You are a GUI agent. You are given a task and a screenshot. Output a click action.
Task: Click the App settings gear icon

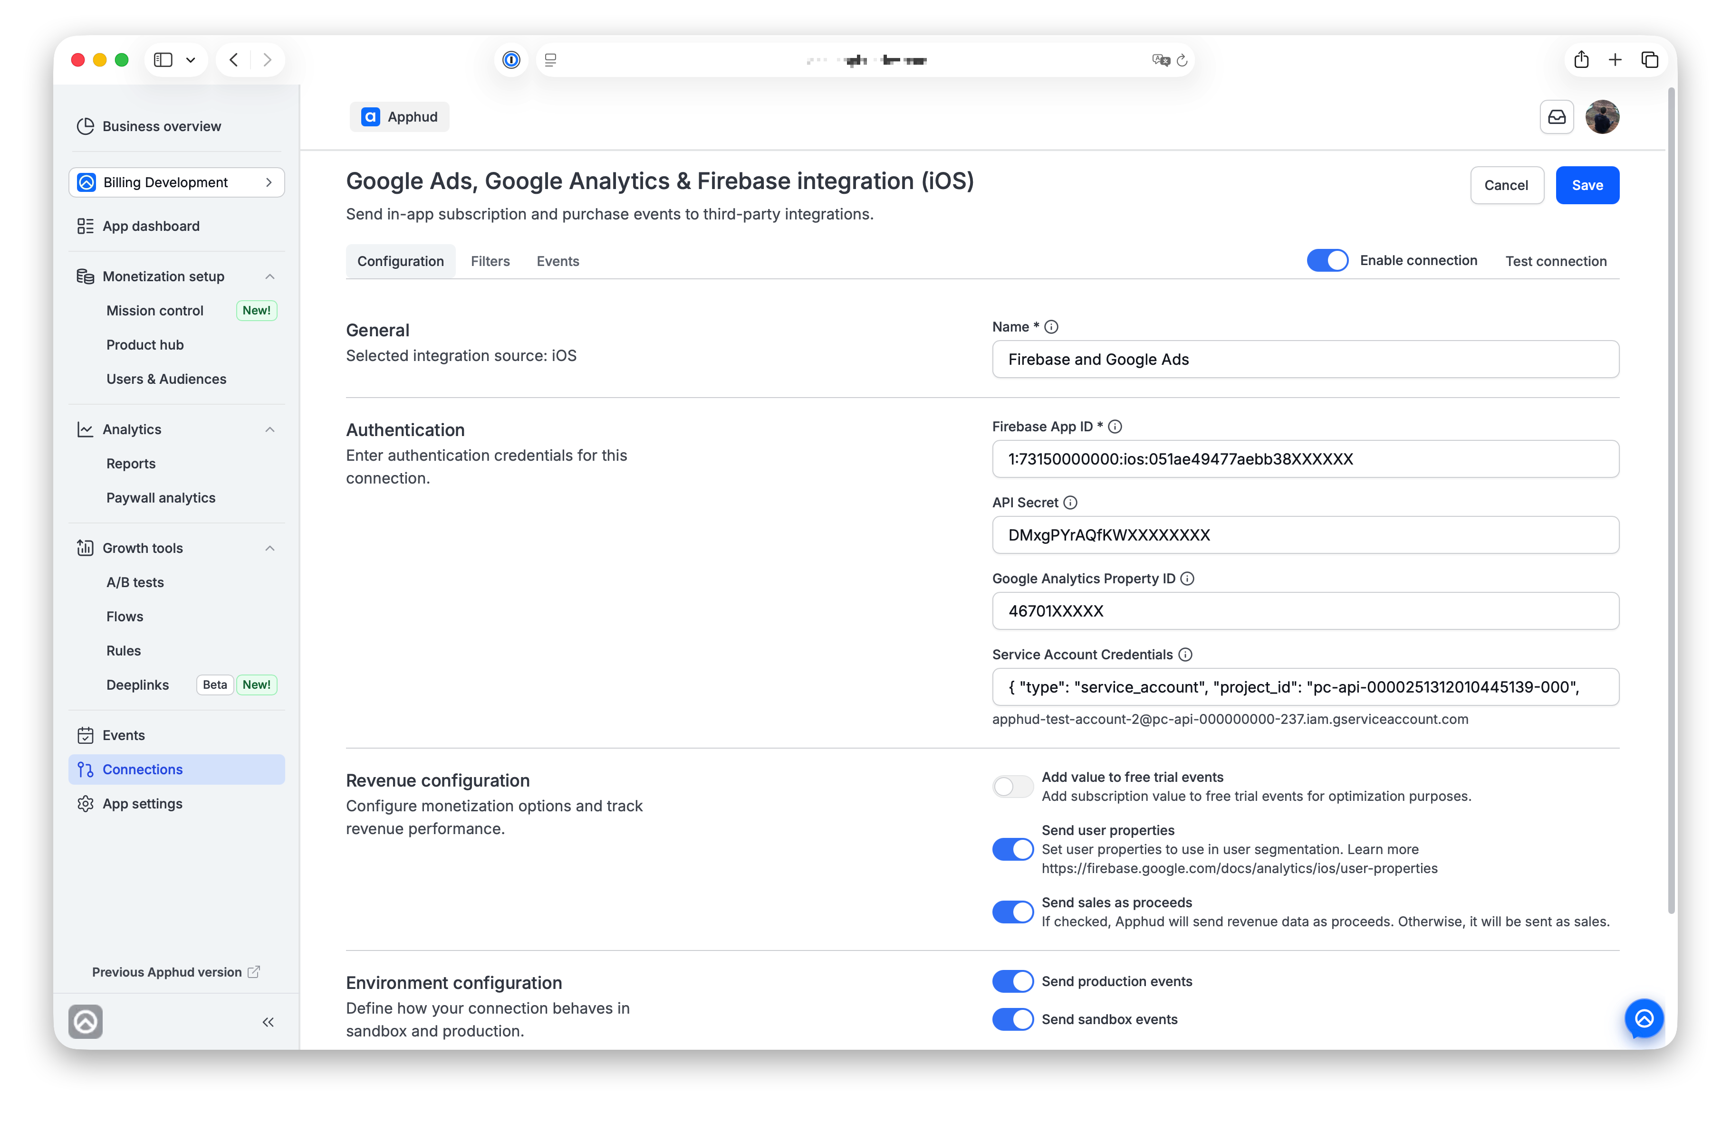[x=85, y=803]
